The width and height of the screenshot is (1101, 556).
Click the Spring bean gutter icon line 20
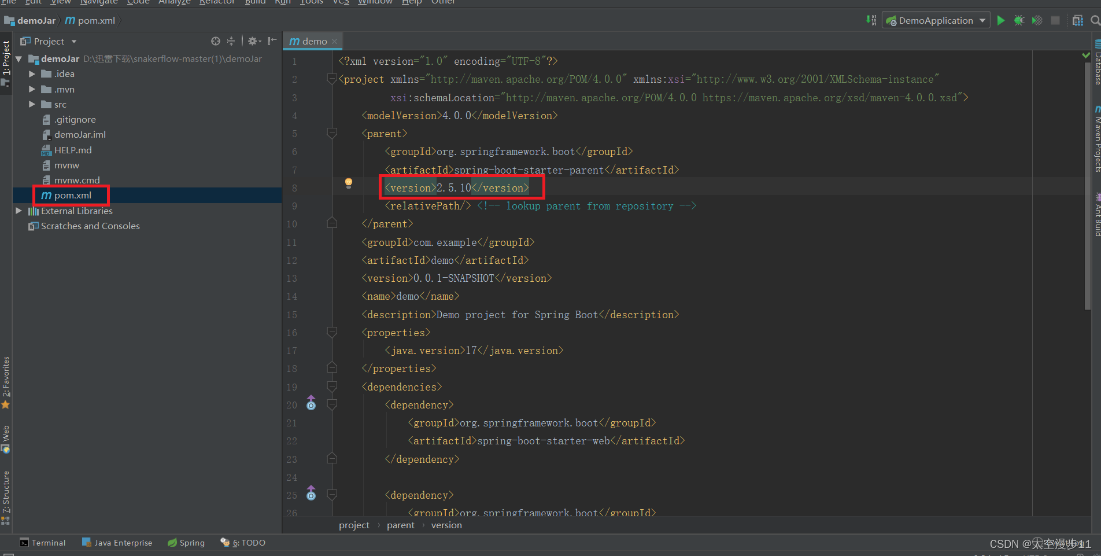311,403
